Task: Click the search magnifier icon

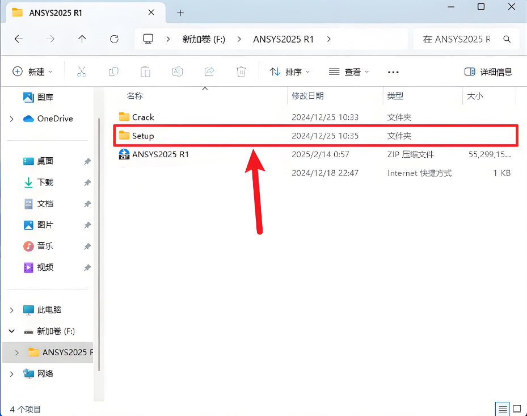Action: [x=507, y=39]
